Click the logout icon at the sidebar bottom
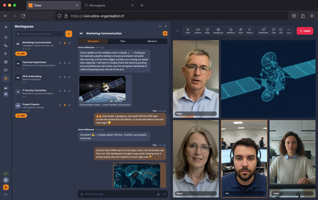Image resolution: width=318 pixels, height=200 pixels. [x=6, y=194]
